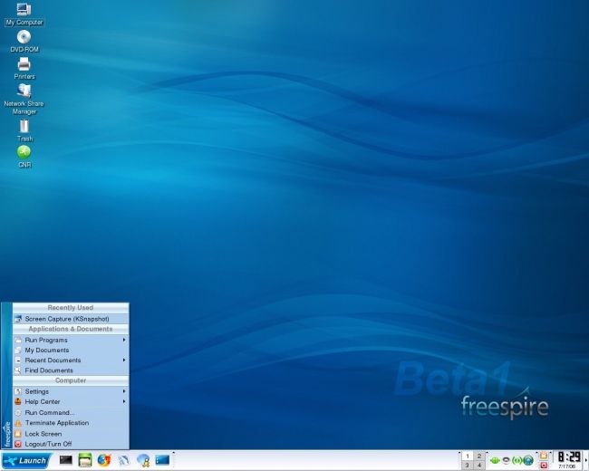Expand the Help Center submenu

point(69,401)
